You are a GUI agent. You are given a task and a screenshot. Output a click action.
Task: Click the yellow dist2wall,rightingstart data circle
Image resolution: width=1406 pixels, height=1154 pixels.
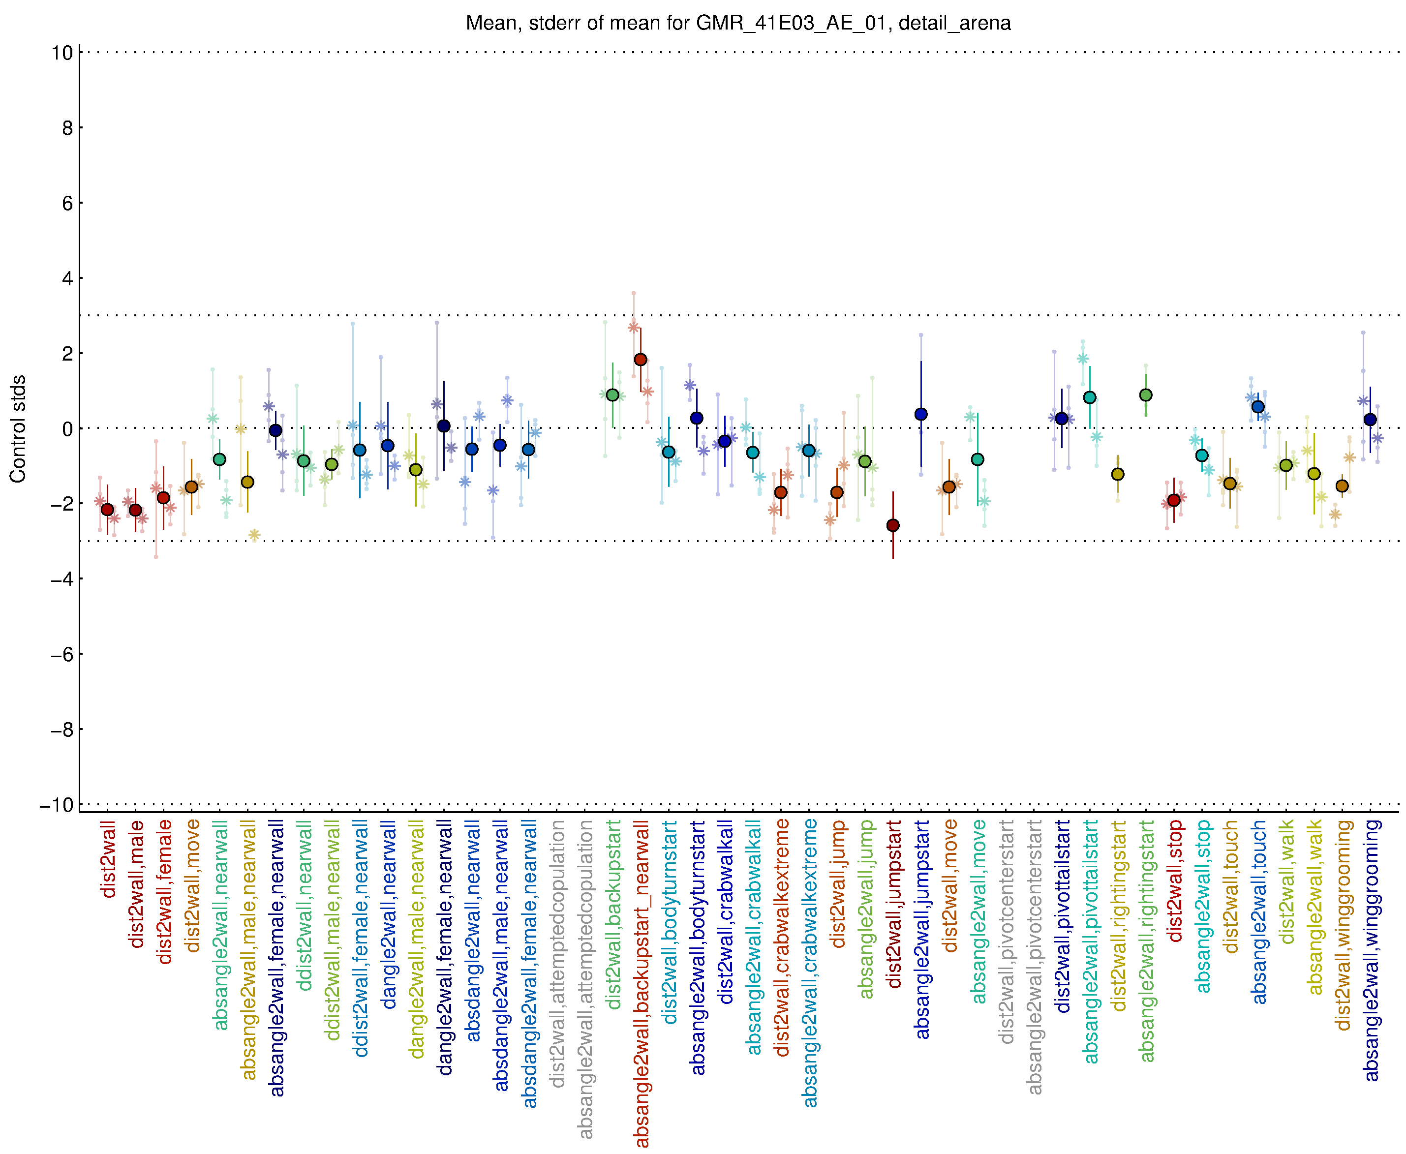(x=1118, y=474)
